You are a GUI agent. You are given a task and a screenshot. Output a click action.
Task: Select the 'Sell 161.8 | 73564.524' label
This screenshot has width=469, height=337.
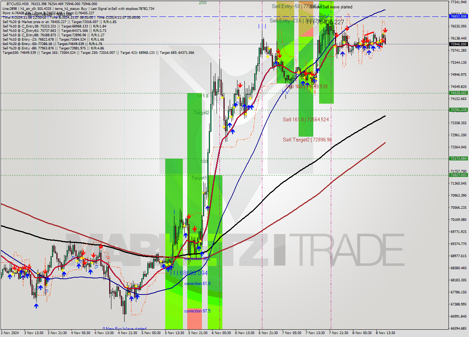306,119
